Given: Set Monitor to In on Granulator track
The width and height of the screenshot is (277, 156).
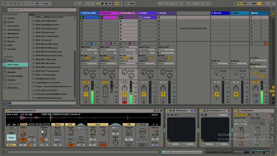Looking at the screenshot, I should (x=121, y=58).
